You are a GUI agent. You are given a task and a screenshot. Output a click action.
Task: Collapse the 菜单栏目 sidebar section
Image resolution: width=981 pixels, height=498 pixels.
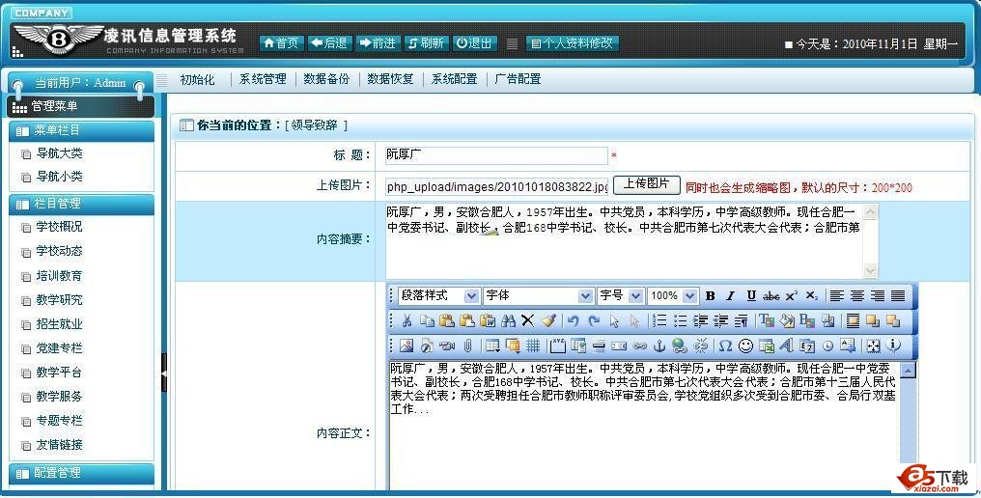(81, 130)
